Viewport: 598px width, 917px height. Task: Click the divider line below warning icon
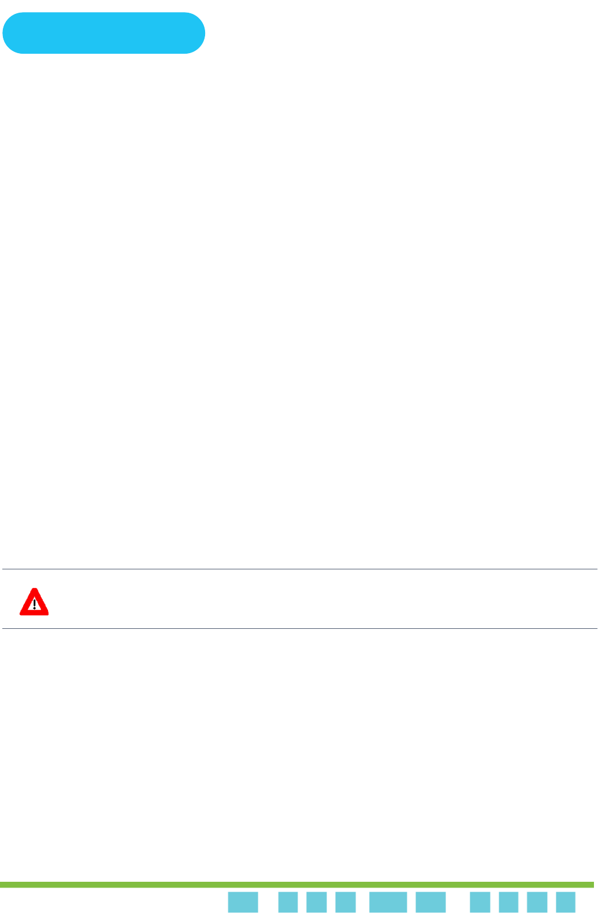299,628
